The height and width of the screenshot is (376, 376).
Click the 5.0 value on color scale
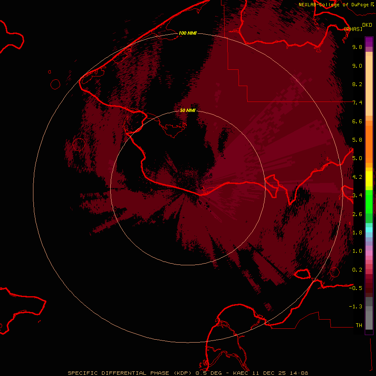pyautogui.click(x=357, y=158)
